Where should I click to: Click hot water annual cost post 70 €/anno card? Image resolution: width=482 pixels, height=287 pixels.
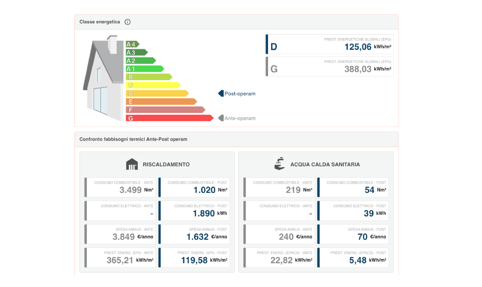[353, 234]
